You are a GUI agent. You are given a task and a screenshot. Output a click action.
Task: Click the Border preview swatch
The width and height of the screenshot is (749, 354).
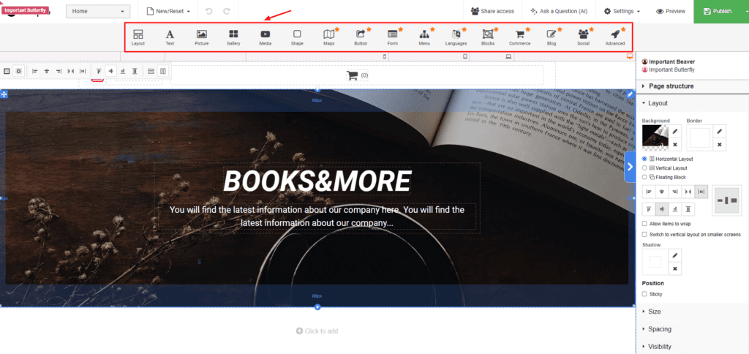click(700, 138)
